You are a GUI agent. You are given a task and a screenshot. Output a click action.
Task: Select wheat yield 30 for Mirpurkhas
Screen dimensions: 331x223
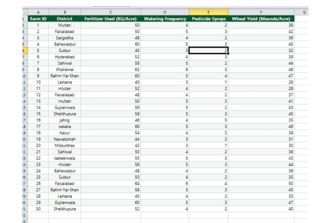tap(261, 145)
